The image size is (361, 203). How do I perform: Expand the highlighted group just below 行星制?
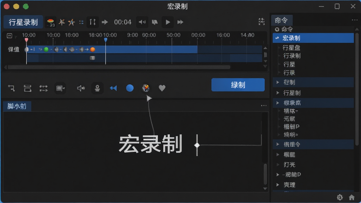click(278, 103)
